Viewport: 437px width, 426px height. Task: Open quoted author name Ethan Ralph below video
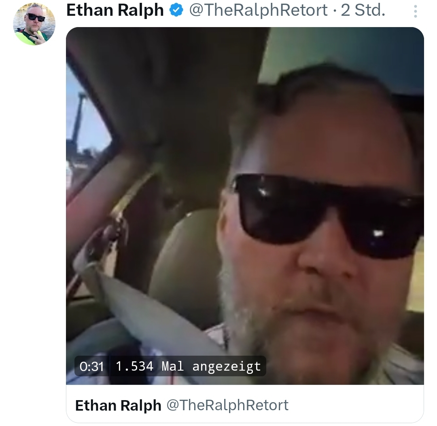(x=118, y=405)
